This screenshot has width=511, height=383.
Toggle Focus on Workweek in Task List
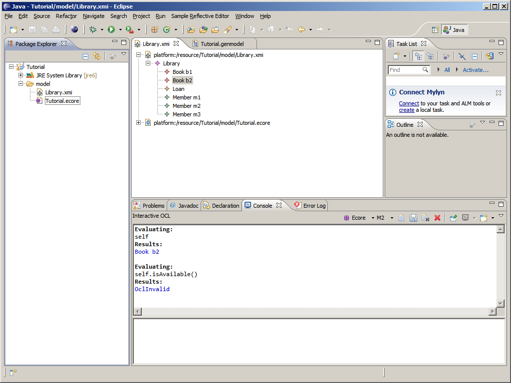coord(446,56)
